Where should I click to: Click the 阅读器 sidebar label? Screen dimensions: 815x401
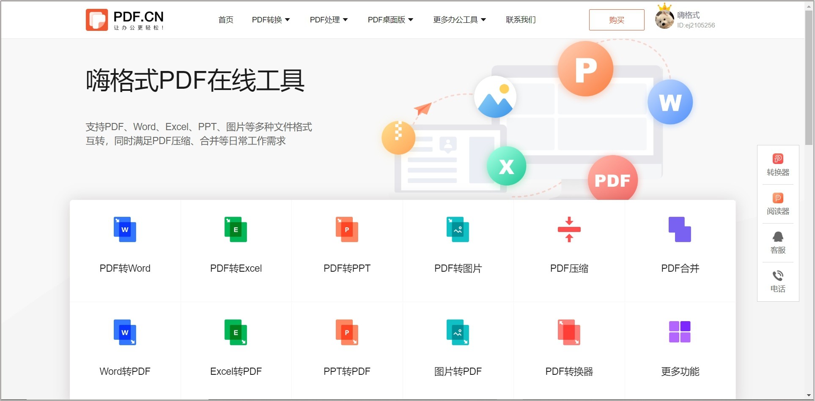778,211
